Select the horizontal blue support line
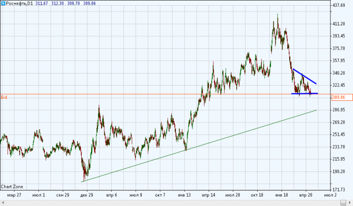 point(305,94)
